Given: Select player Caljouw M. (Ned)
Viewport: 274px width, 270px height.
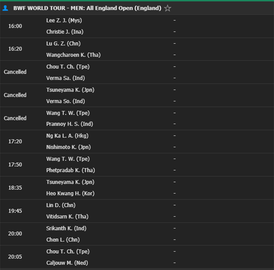Looking at the screenshot, I should point(67,263).
